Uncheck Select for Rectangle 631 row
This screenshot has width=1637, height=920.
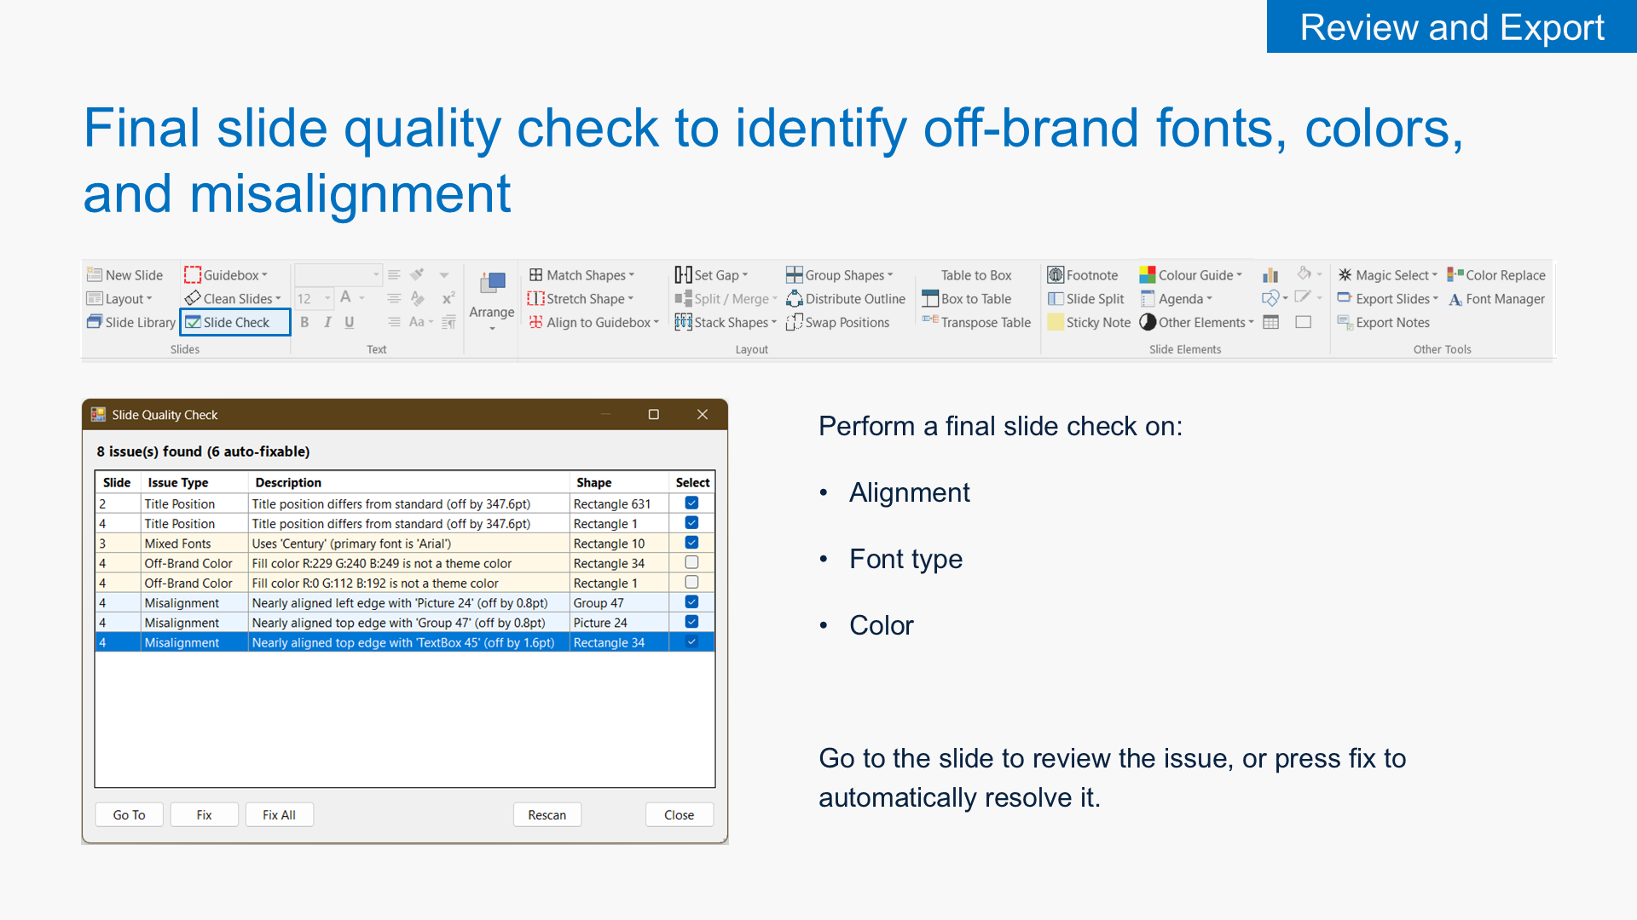coord(691,503)
